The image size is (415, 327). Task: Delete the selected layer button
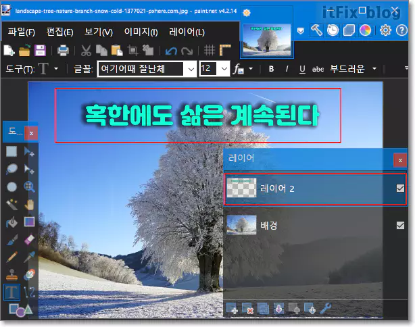248,309
